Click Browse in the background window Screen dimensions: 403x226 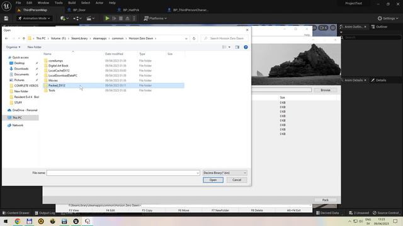tap(326, 90)
